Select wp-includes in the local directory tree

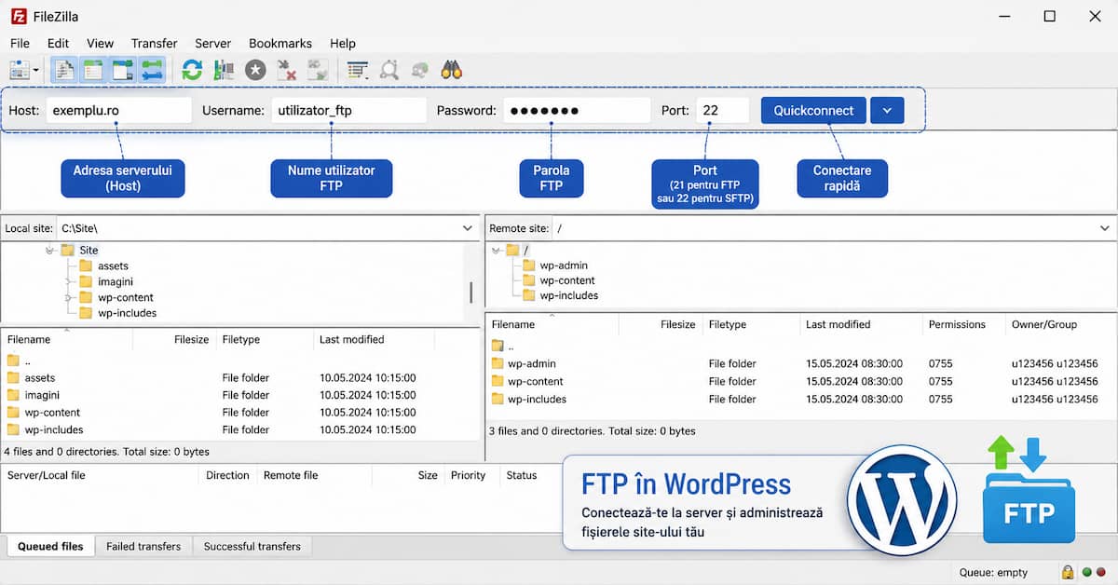click(127, 313)
